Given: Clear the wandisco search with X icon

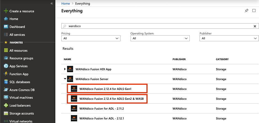Looking at the screenshot, I should point(255,26).
